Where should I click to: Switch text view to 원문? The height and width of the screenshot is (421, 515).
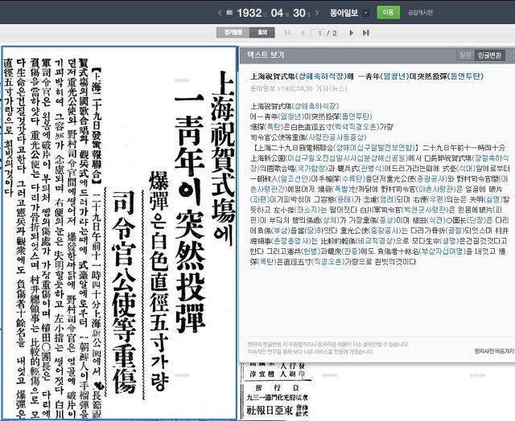coord(465,55)
